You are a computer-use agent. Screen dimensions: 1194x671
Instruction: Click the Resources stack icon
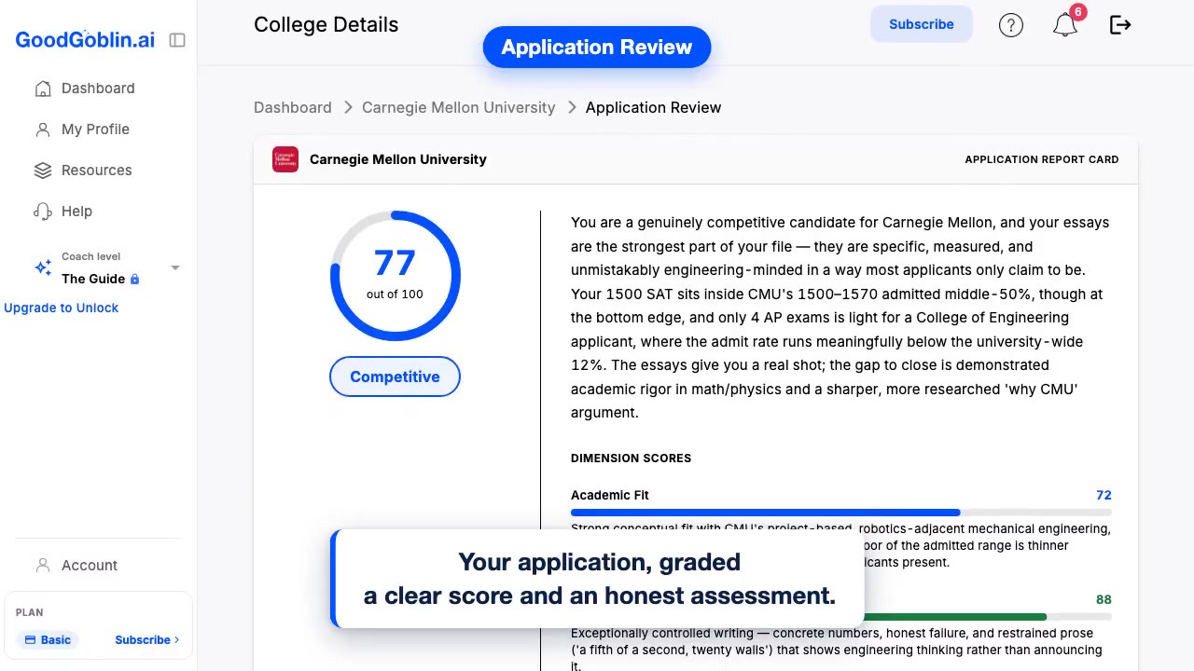tap(43, 171)
